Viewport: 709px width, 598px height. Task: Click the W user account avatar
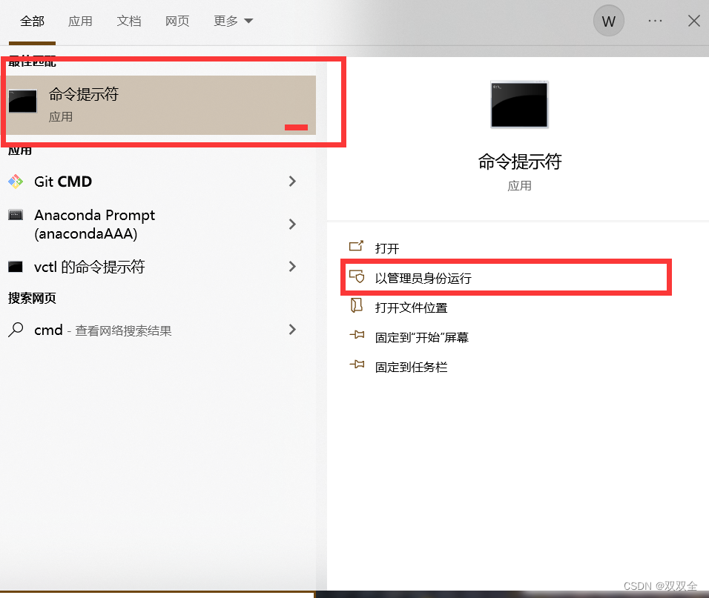point(609,21)
